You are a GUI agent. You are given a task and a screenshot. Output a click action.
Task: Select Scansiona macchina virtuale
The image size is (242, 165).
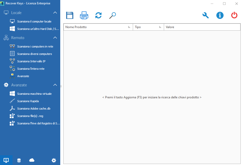[x=34, y=94]
